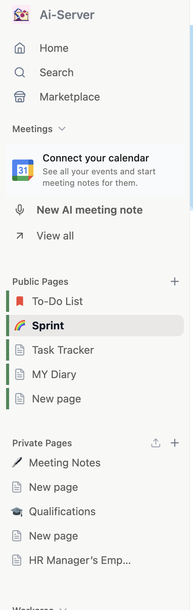Screen dimensions: 193x610
Task: Click the Search magnifier icon
Action: (x=20, y=72)
